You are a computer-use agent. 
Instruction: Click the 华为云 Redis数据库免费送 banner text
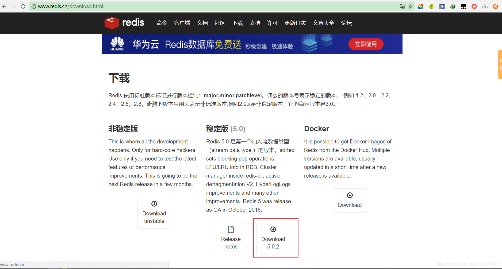pos(187,44)
